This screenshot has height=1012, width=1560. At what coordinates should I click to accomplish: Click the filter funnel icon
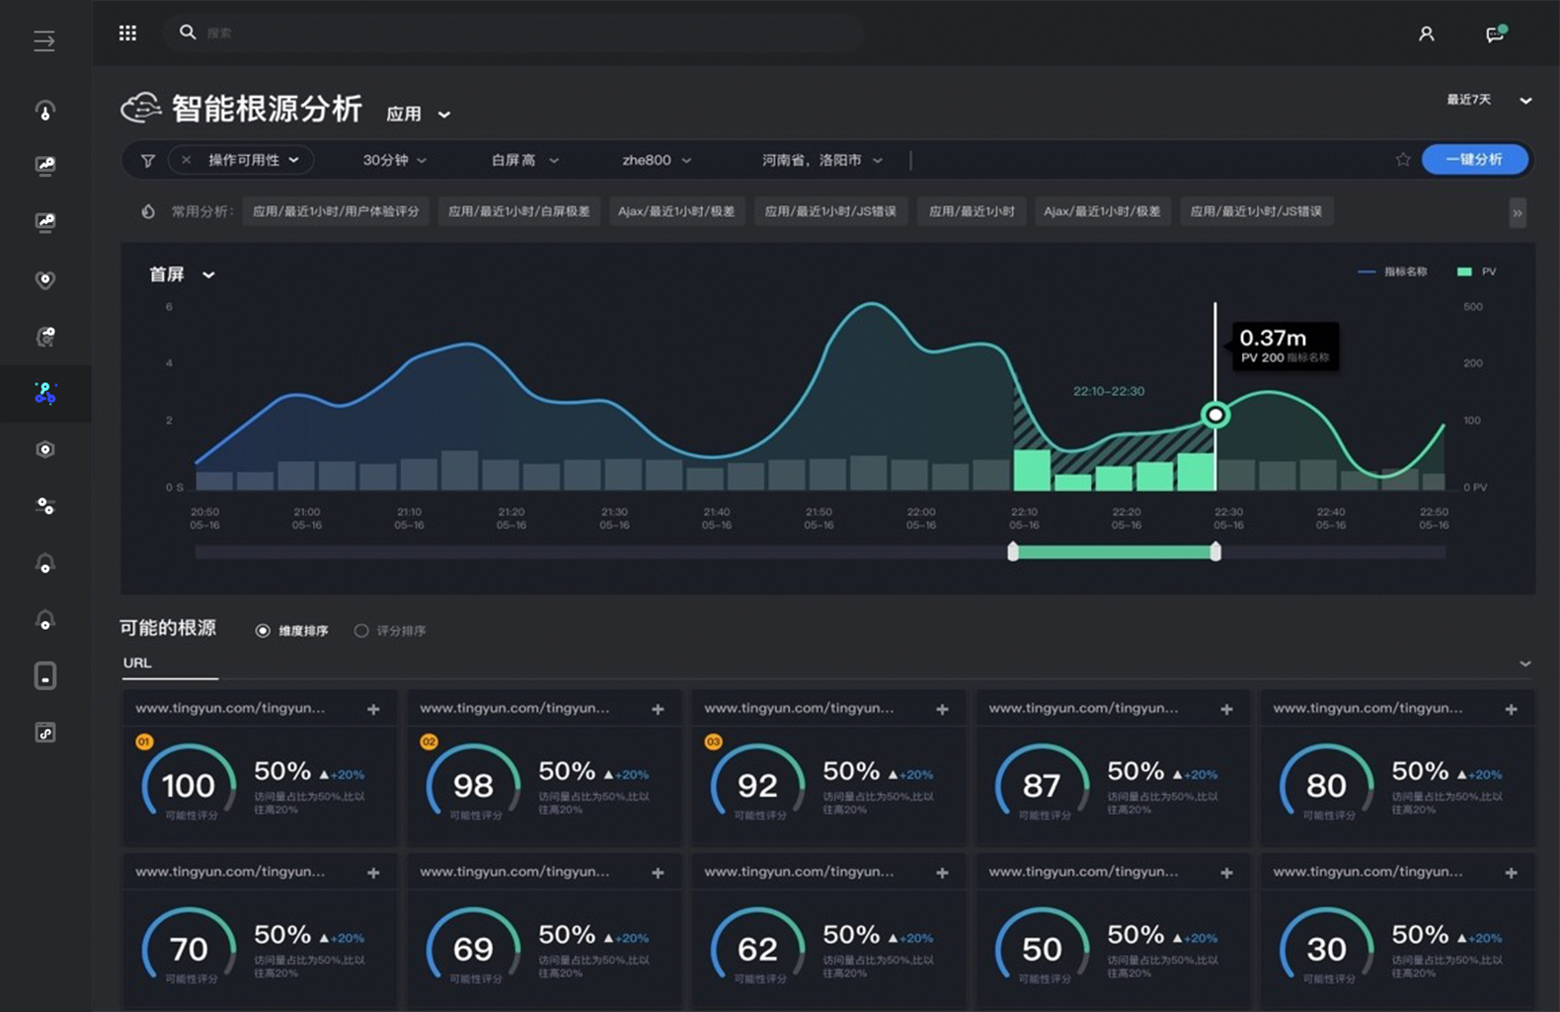(148, 160)
